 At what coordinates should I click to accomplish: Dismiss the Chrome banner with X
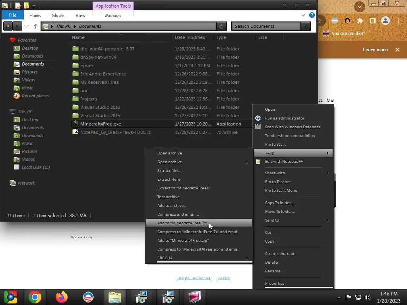tap(397, 50)
